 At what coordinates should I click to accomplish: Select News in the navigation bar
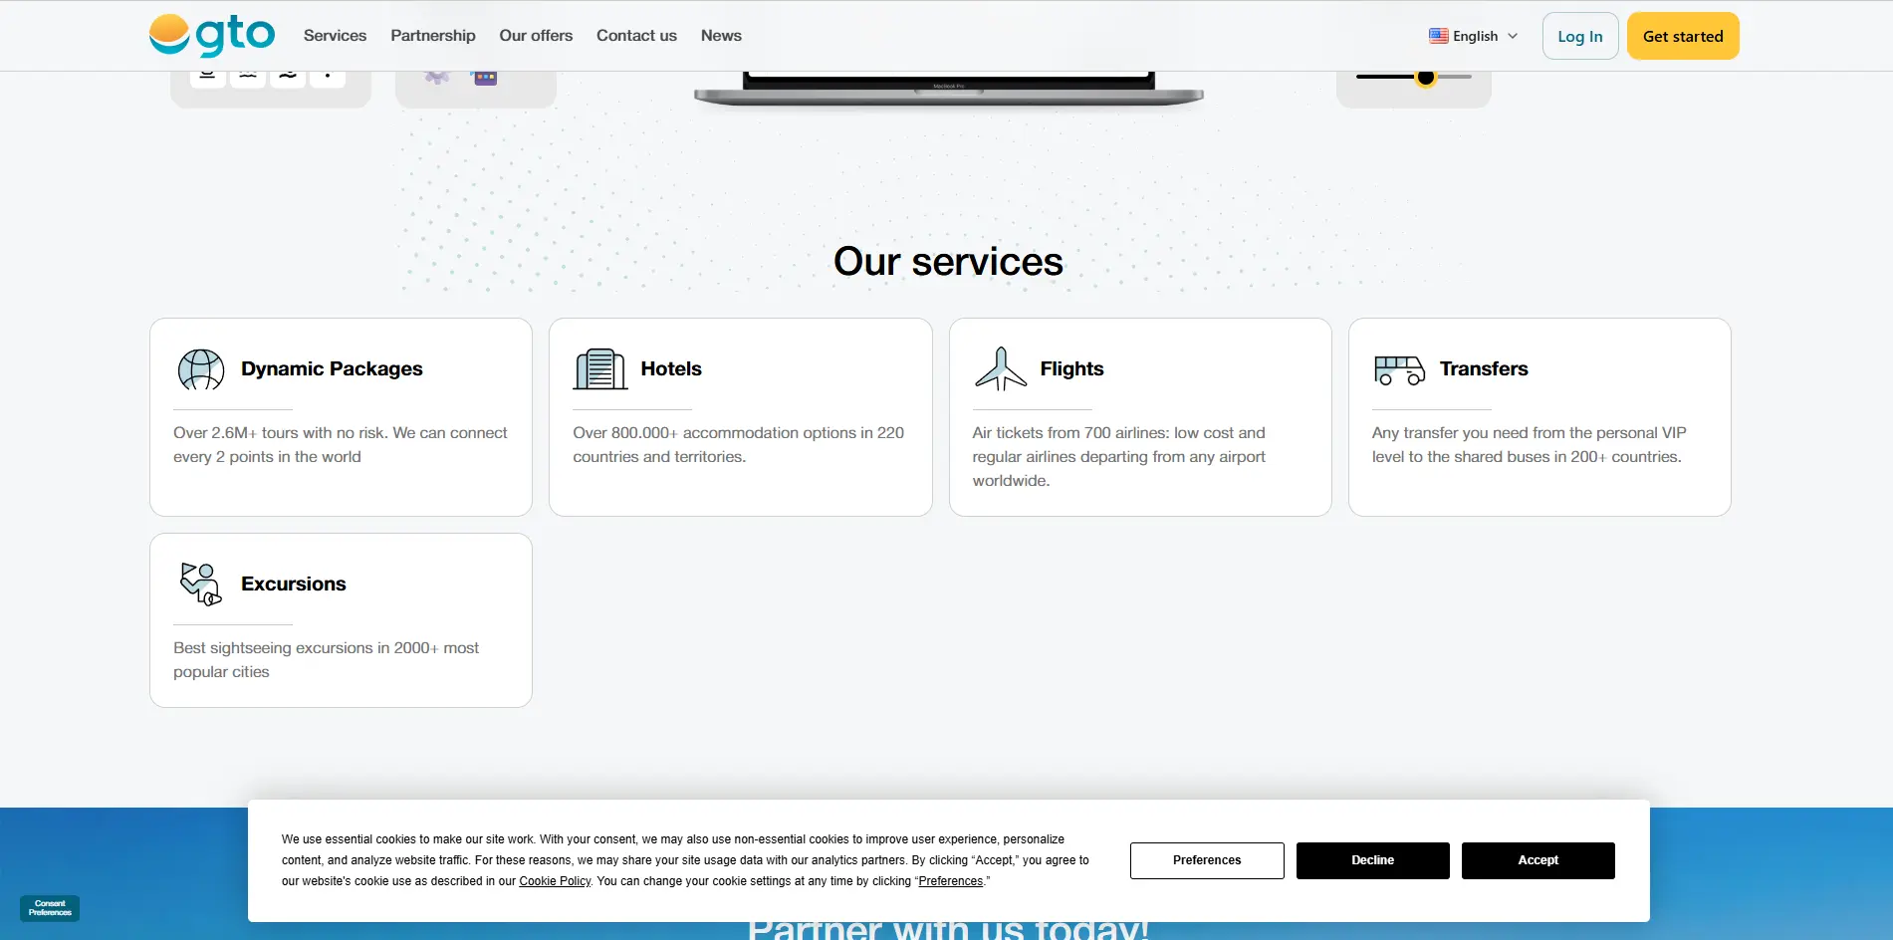click(720, 35)
